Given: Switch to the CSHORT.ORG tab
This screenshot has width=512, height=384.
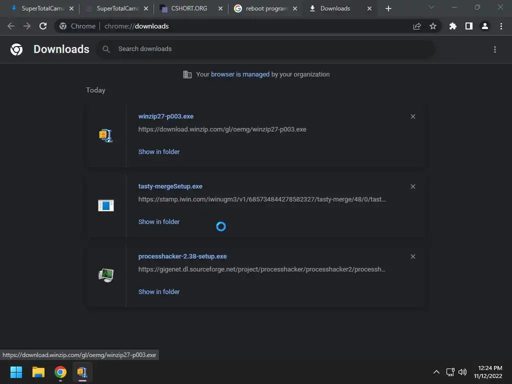Looking at the screenshot, I should pos(188,8).
